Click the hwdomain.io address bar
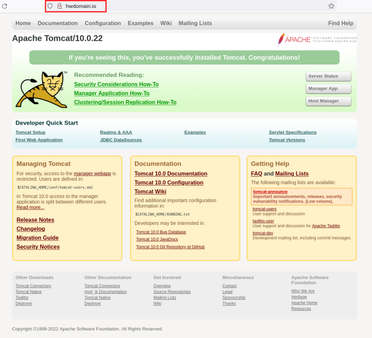Image resolution: width=372 pixels, height=338 pixels. [190, 6]
